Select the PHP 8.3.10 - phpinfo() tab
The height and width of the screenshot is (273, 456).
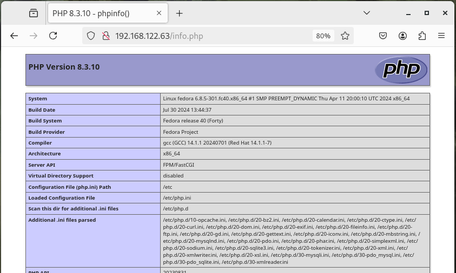(x=108, y=13)
